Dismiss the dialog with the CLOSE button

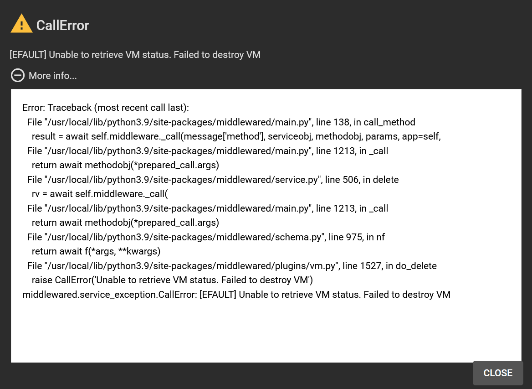(x=498, y=373)
